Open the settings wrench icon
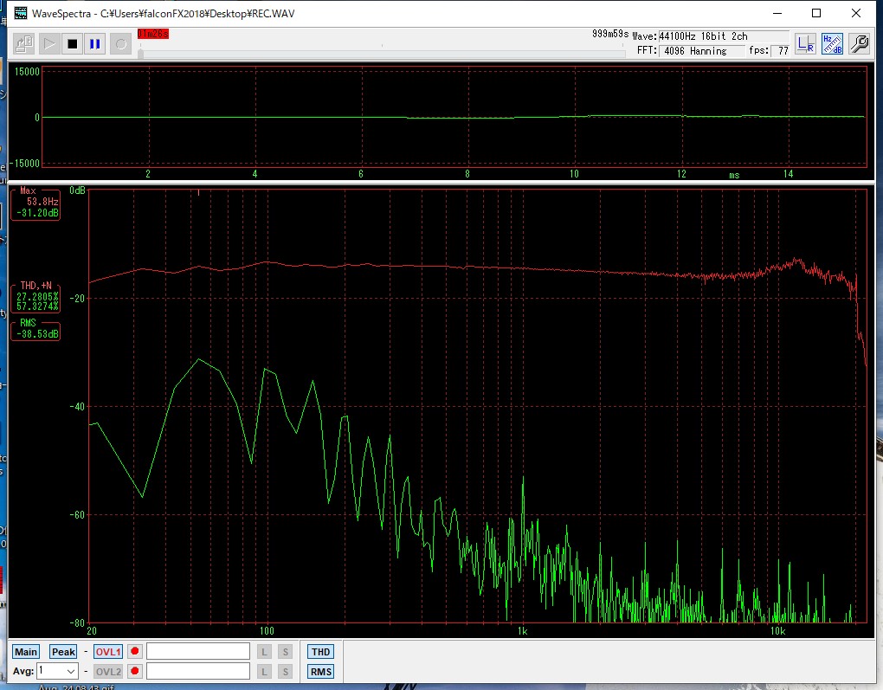The image size is (883, 690). [x=859, y=43]
